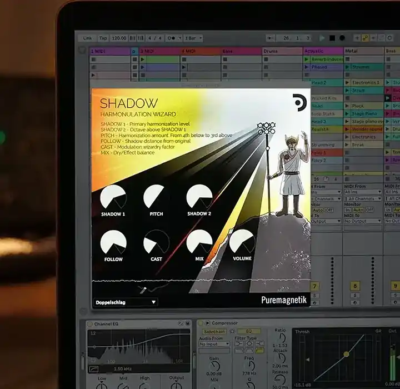Screen dimensions: 400x389
Task: Toggle the automation arm chain icon
Action: 366,38
